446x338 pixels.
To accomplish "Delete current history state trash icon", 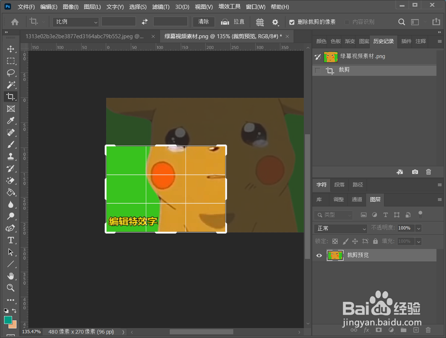I will click(428, 172).
